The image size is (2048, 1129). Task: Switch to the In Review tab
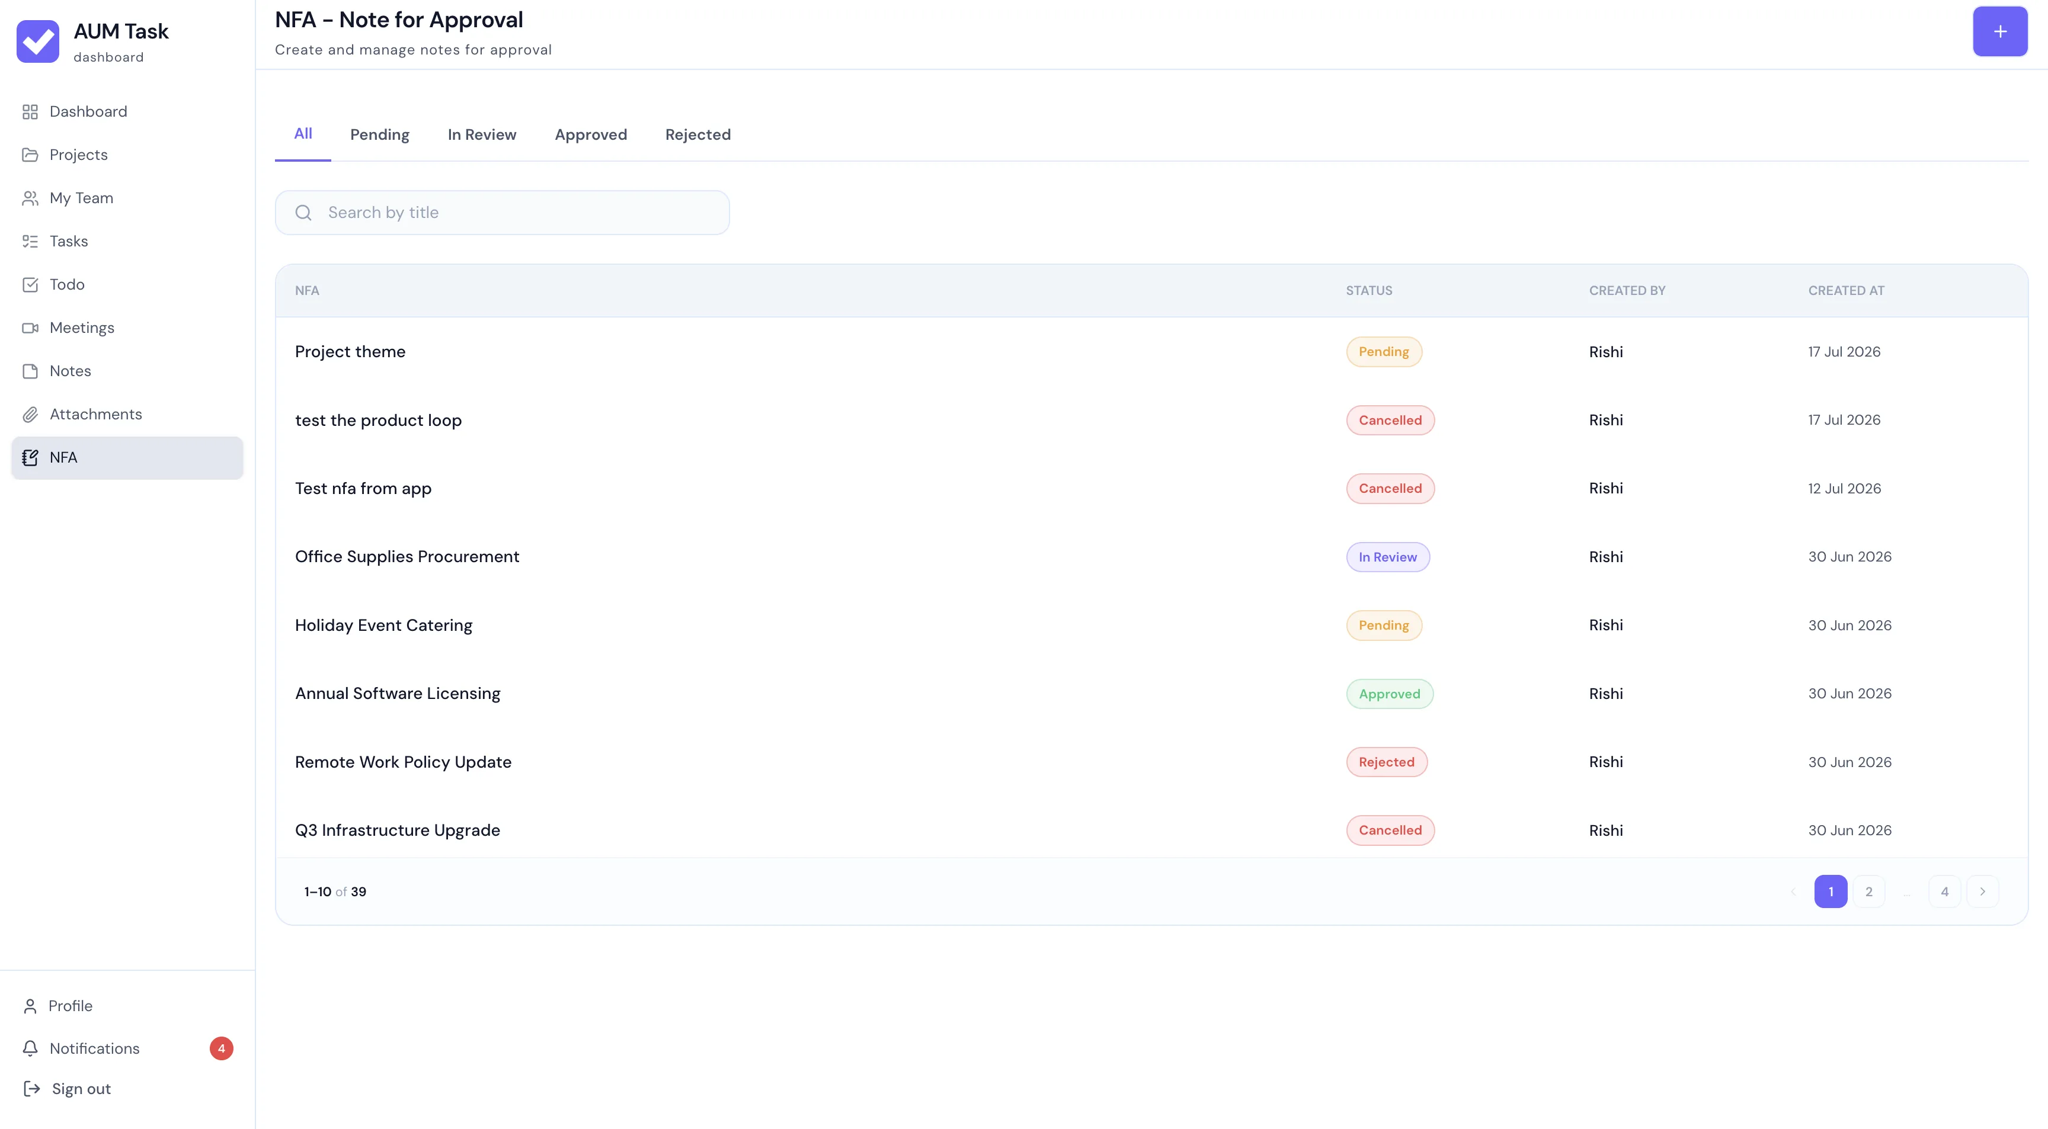[482, 135]
